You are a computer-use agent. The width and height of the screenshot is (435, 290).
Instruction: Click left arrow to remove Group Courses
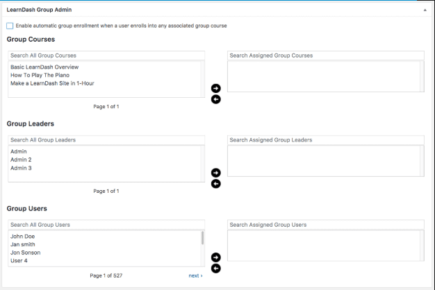(216, 99)
